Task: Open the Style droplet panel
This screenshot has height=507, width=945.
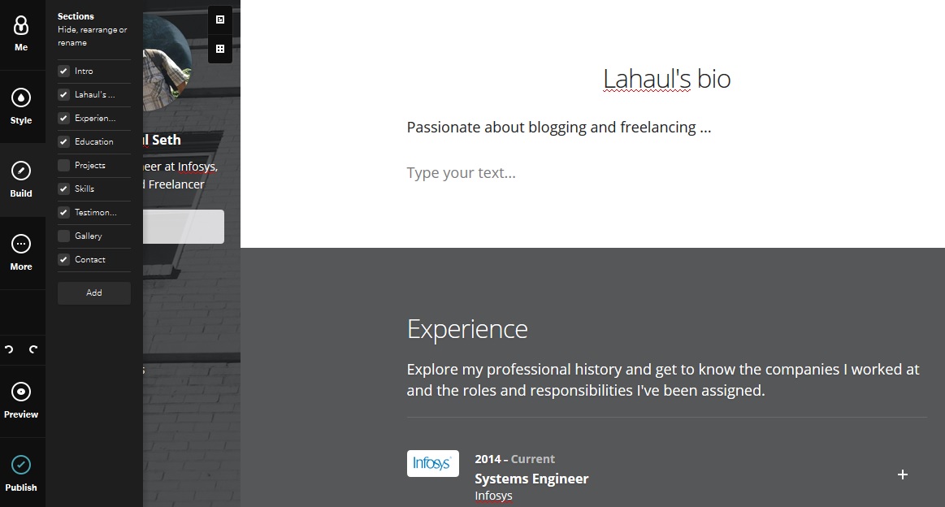Action: (x=21, y=106)
